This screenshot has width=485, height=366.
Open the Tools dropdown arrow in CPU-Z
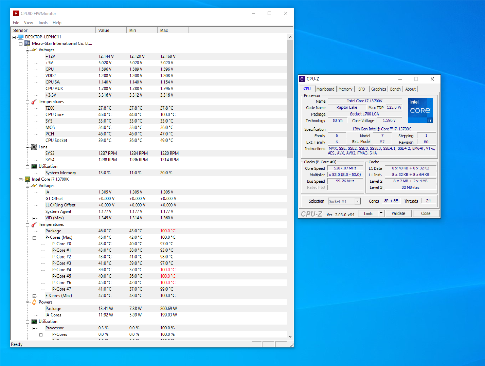(381, 214)
